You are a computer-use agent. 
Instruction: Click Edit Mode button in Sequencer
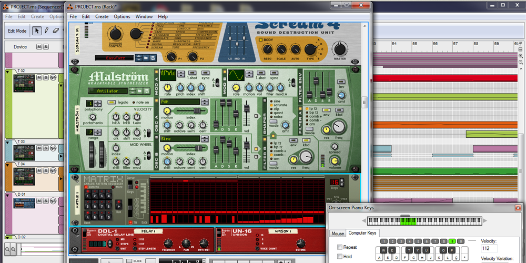[x=17, y=31]
